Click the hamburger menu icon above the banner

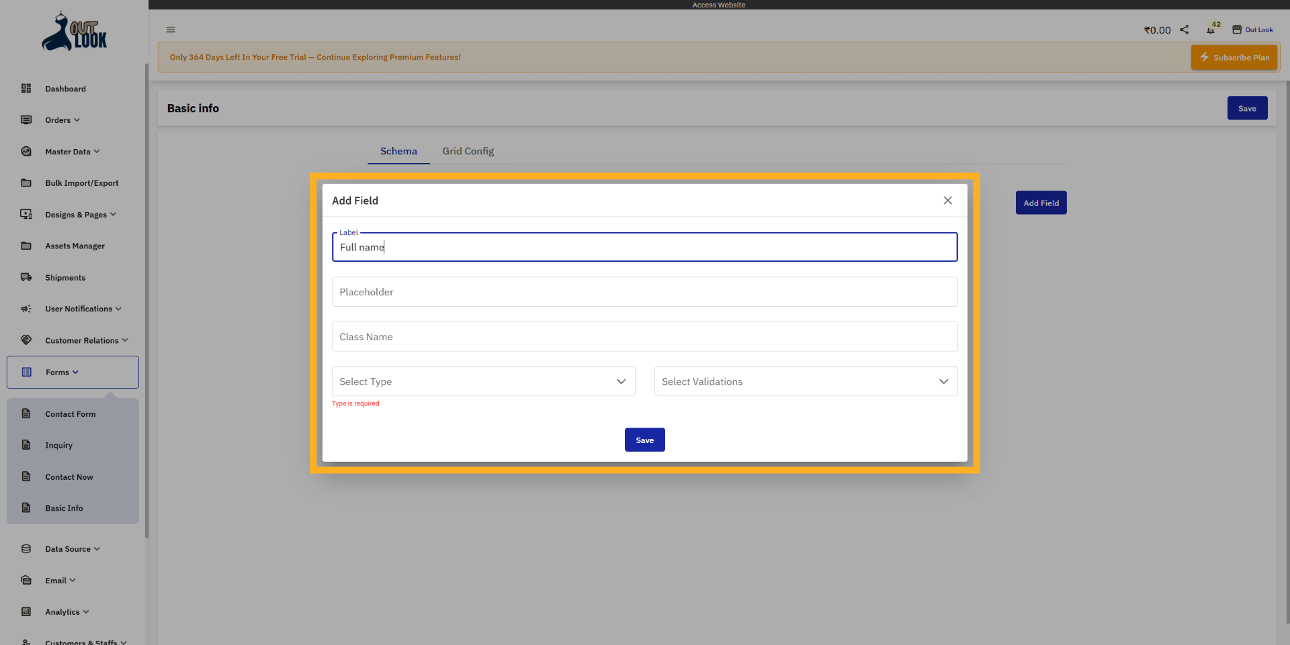(x=170, y=30)
